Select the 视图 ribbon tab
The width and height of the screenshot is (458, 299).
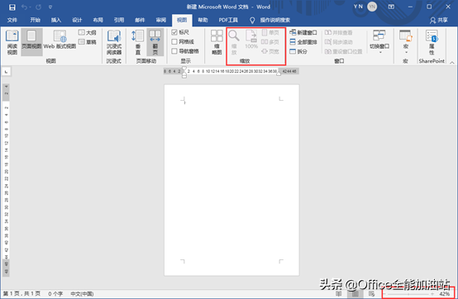(x=182, y=20)
